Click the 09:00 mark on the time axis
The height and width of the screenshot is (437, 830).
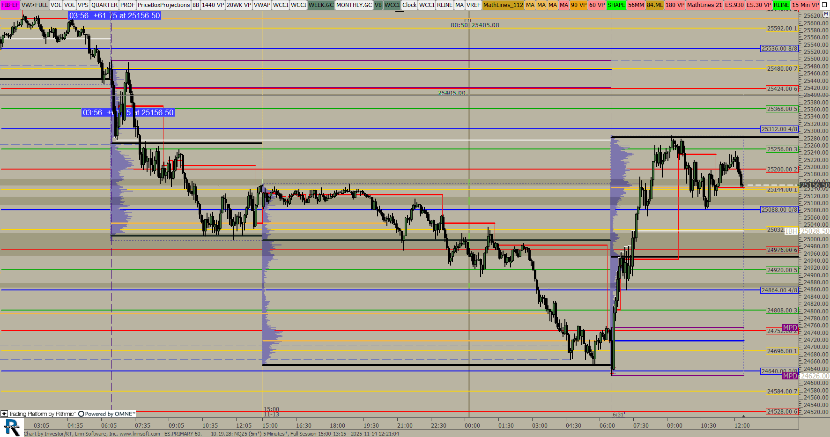(674, 425)
